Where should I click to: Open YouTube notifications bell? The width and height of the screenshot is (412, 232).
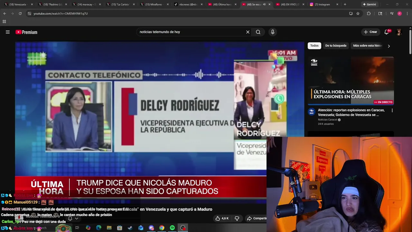387,32
